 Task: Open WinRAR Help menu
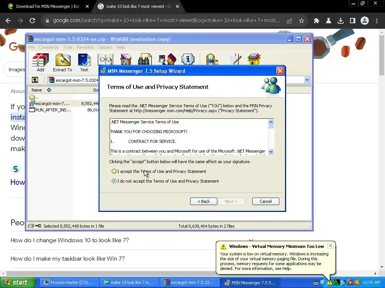[121, 47]
